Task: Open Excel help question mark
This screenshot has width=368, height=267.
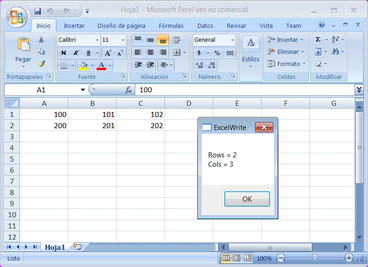Action: coord(322,25)
